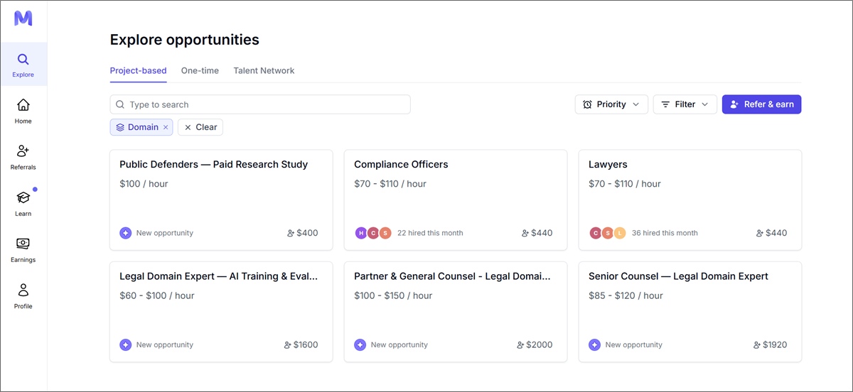Click New opportunity badge icon on Partner & General Counsel card

tap(360, 345)
